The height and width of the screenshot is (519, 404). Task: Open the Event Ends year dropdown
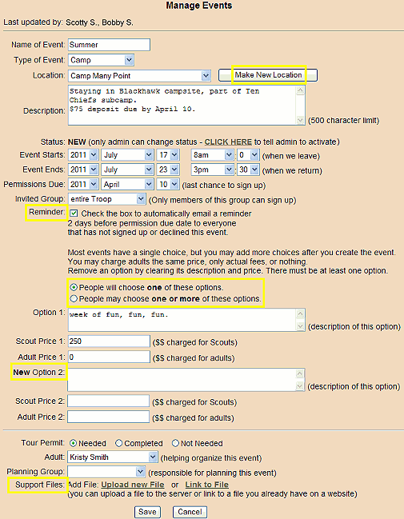pyautogui.click(x=83, y=170)
